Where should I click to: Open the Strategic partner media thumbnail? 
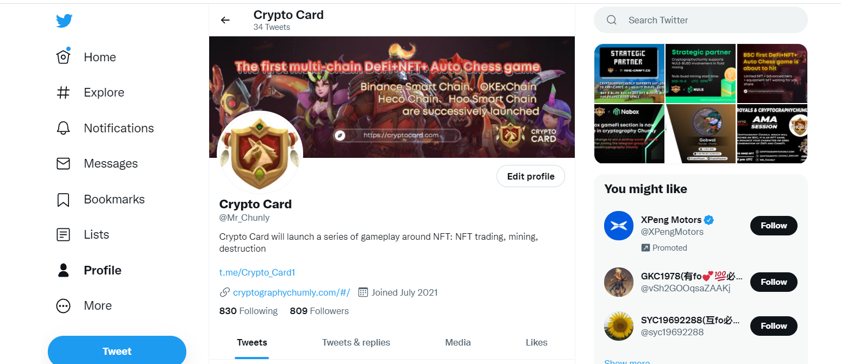(x=700, y=73)
